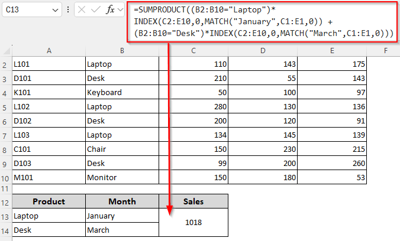Click cell containing D101
The height and width of the screenshot is (241, 400).
click(49, 78)
